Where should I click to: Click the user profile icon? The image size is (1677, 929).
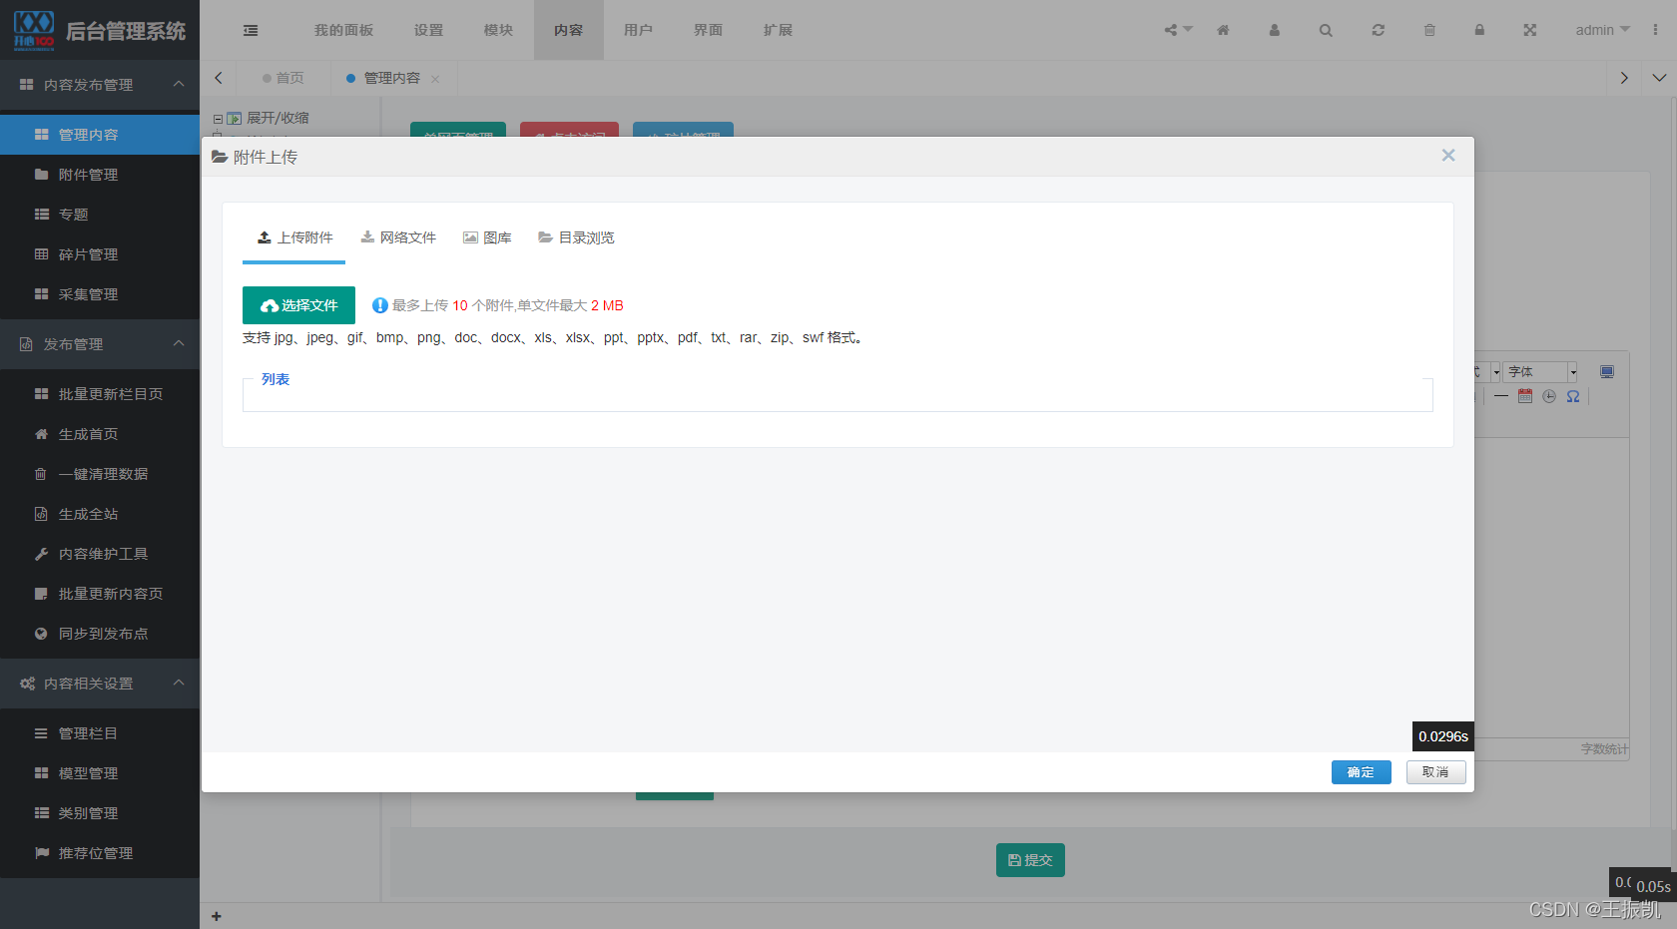[x=1274, y=30]
